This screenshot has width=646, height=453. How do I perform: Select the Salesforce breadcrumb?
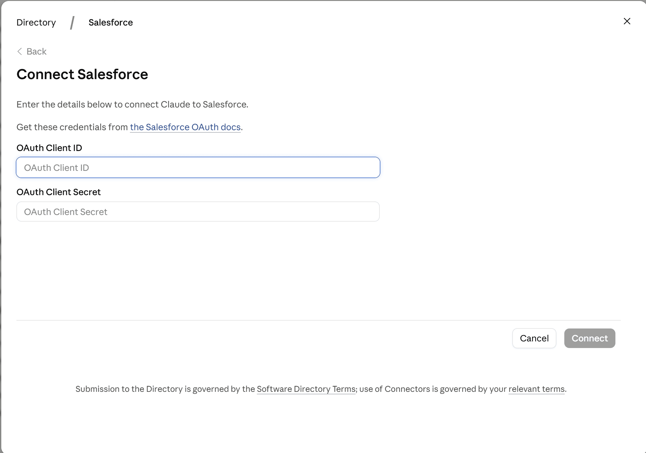[111, 22]
